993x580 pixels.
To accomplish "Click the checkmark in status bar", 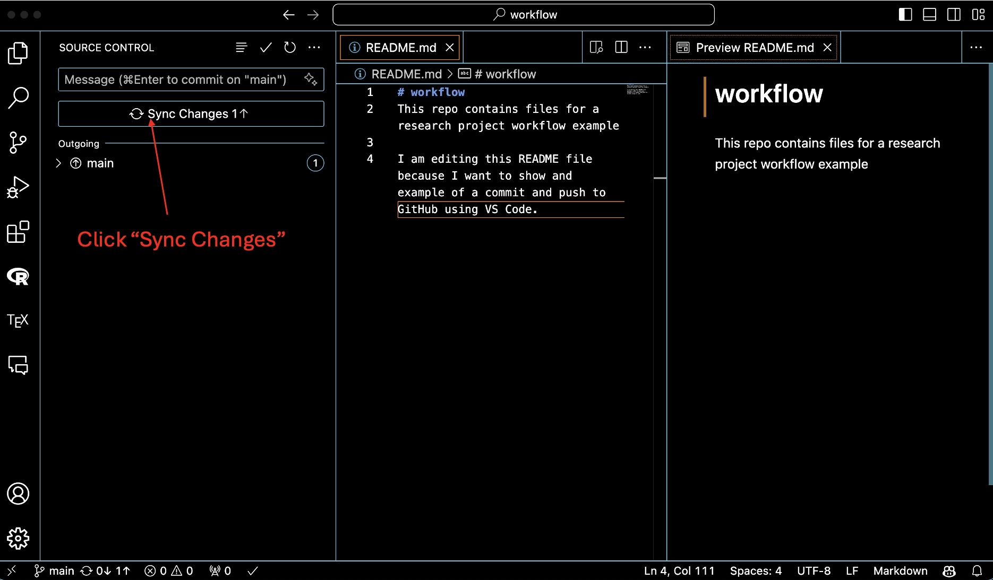I will click(253, 571).
